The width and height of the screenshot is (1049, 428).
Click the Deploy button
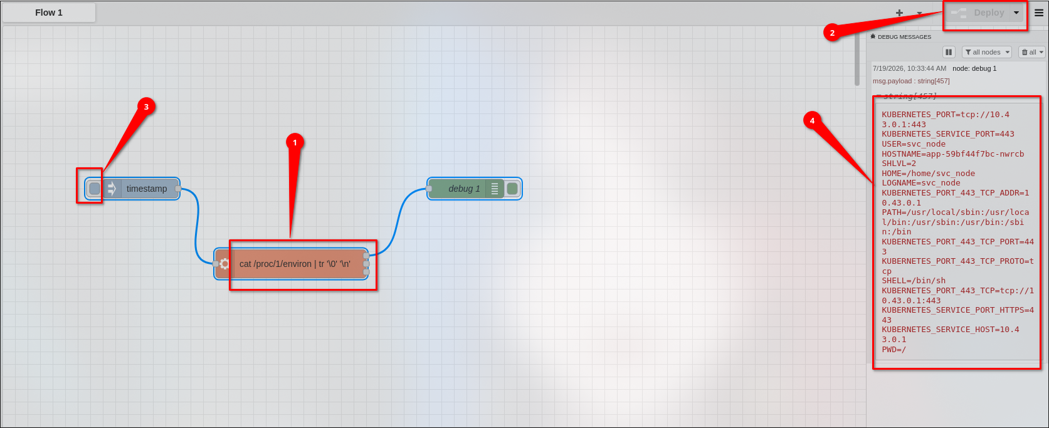(x=978, y=13)
